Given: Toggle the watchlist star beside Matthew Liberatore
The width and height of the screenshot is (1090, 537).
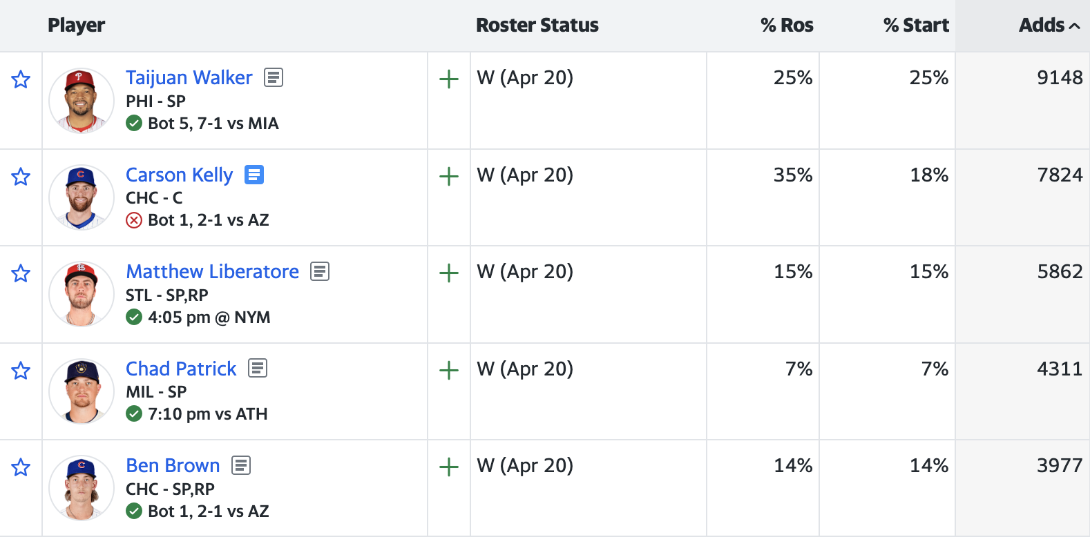Looking at the screenshot, I should coord(21,273).
